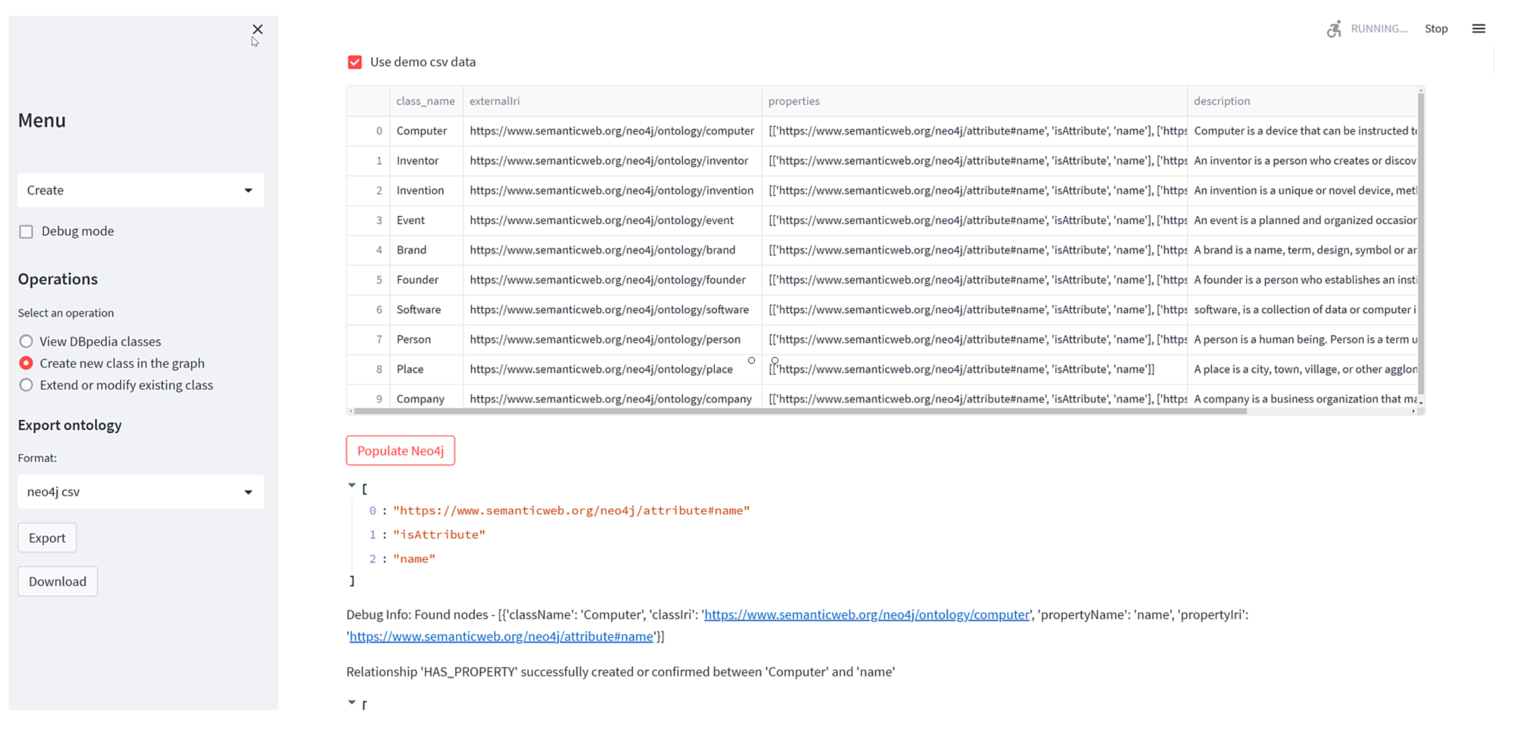Collapse the second JSON array at bottom
Viewport: 1530px width, 730px height.
pyautogui.click(x=352, y=702)
